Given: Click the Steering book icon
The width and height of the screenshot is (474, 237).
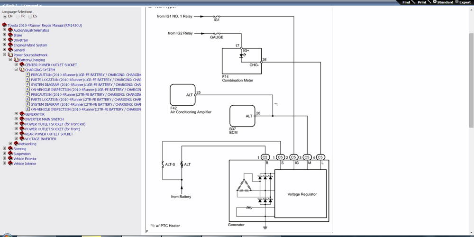Looking at the screenshot, I should point(10,149).
